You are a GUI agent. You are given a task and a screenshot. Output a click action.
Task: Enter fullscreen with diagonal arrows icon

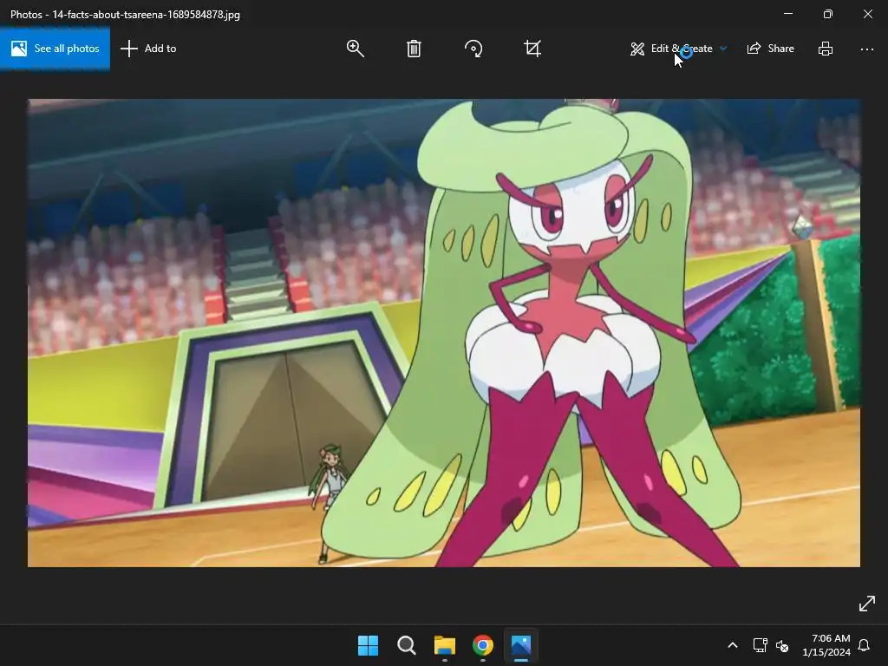[x=867, y=604]
